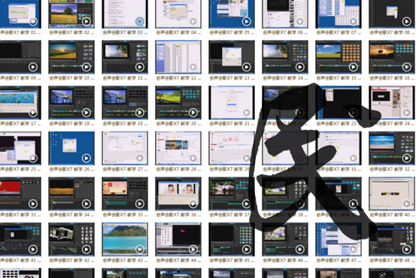419x278 pixels.
Task: Click file label 会声会影X7 教学 46
Action: tap(285, 261)
